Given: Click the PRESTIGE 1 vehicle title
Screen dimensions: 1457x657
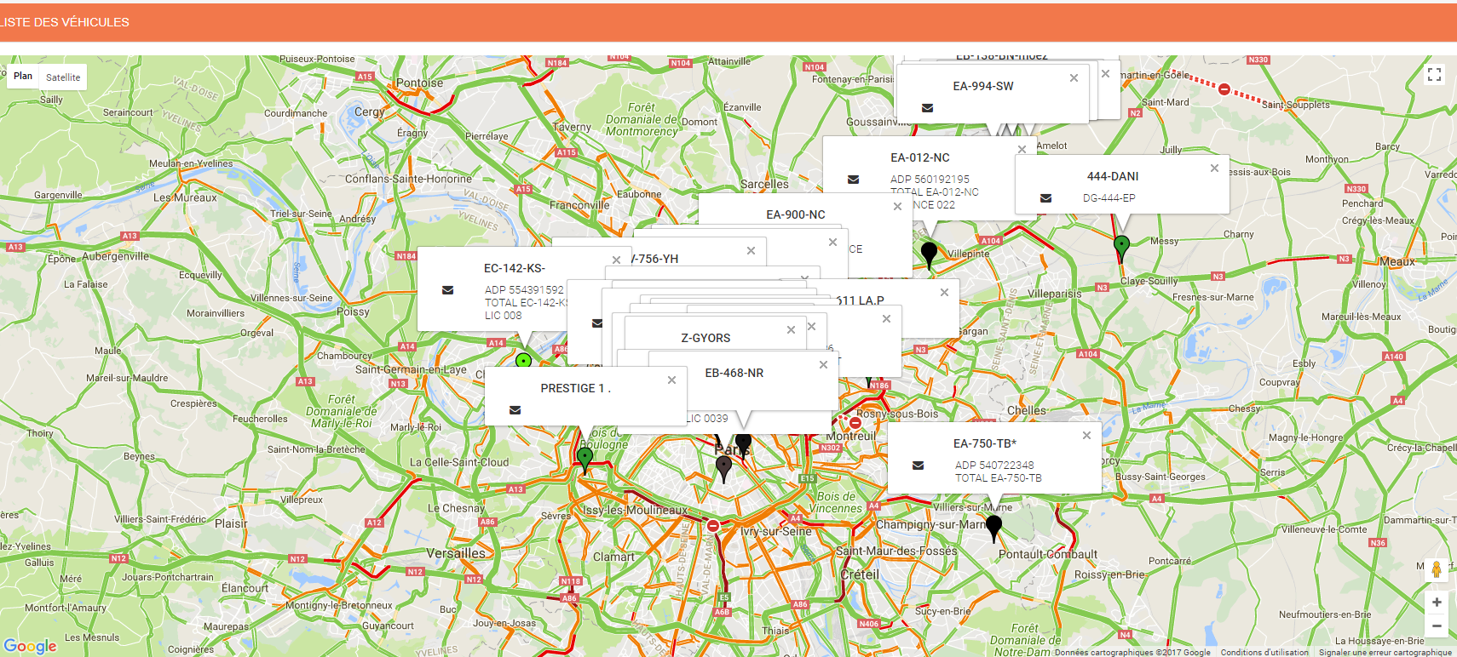Looking at the screenshot, I should coord(575,388).
